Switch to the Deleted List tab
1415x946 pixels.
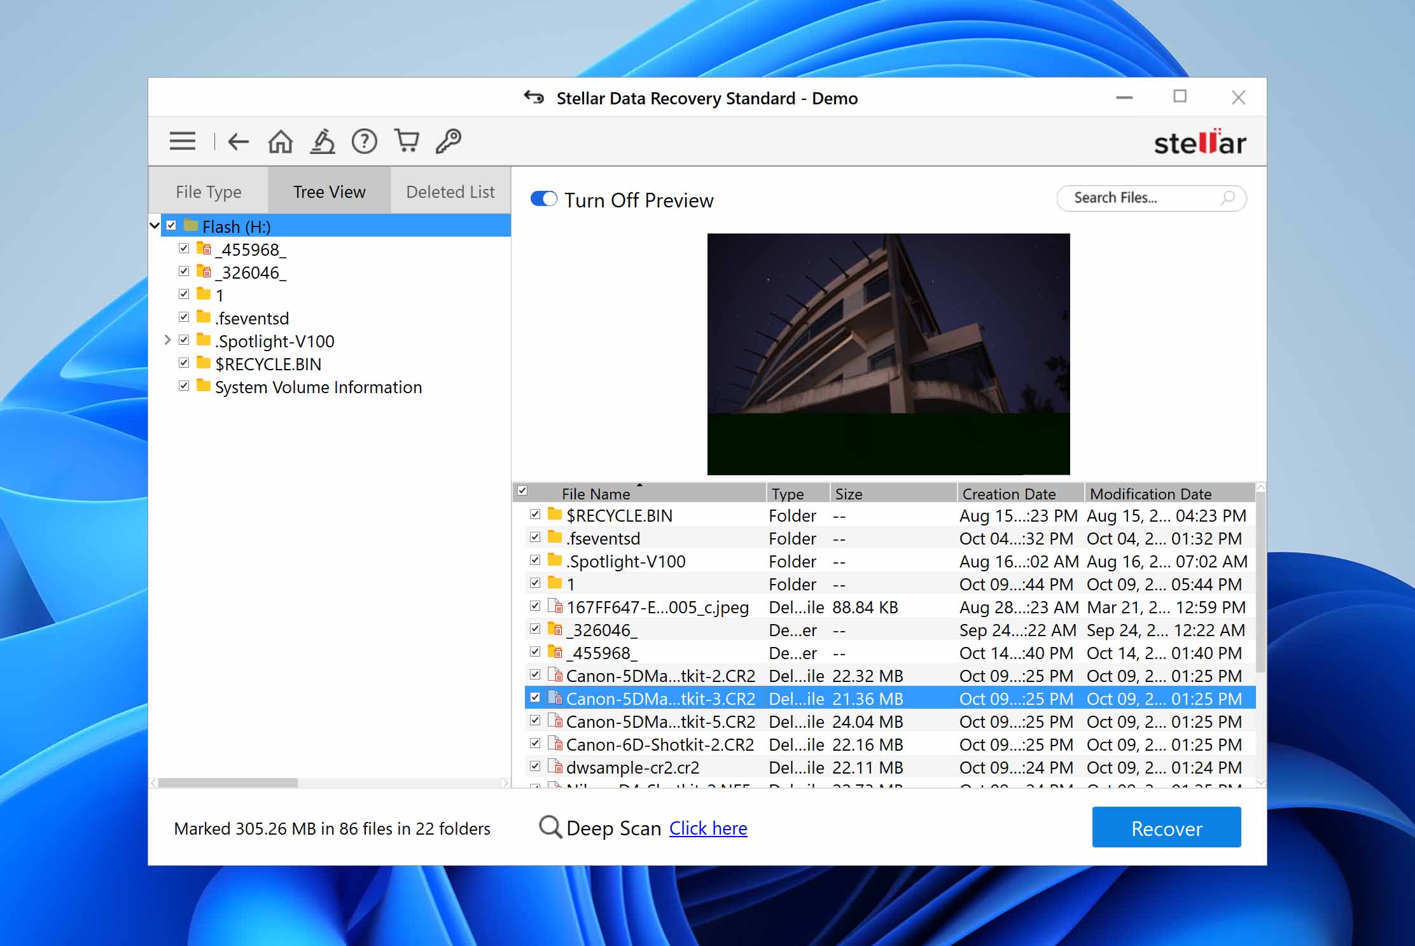(450, 191)
